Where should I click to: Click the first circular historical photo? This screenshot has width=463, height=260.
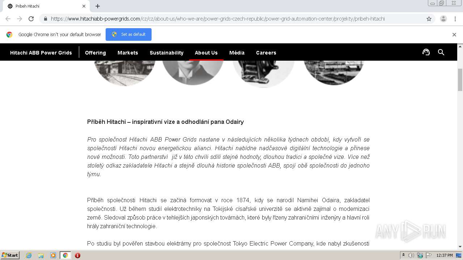124,73
